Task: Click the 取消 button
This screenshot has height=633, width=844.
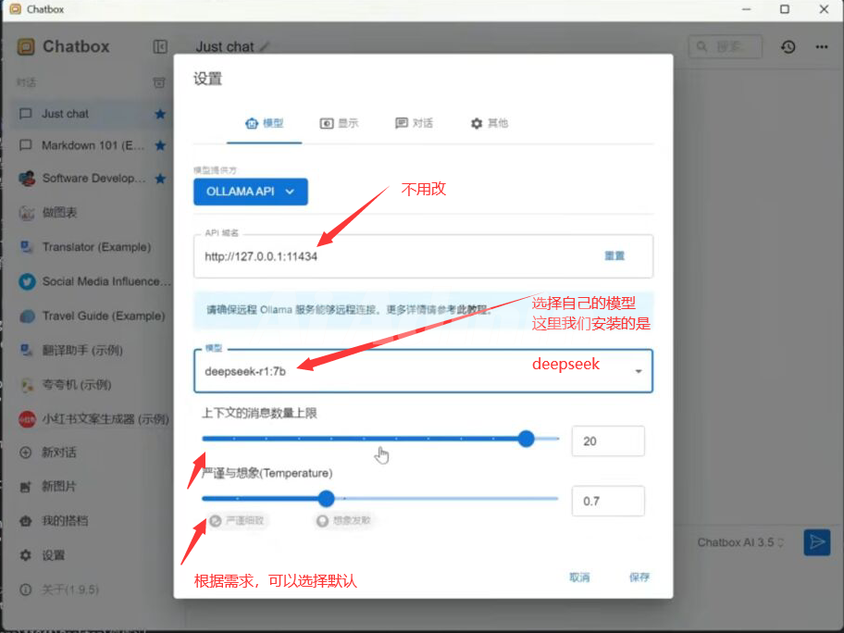Action: point(579,577)
